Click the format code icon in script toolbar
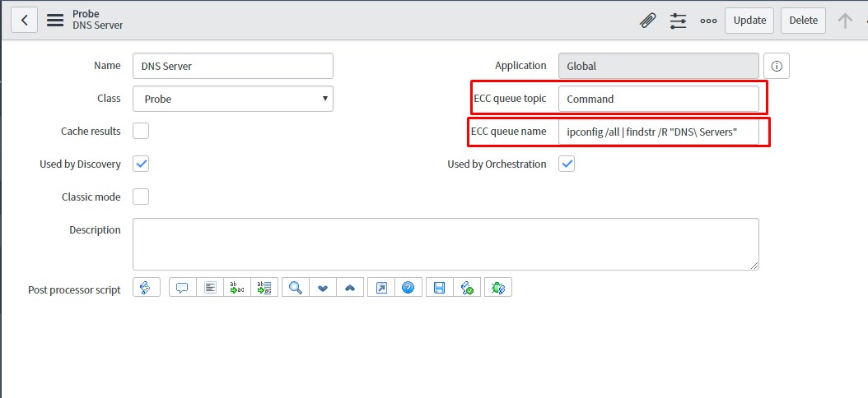The height and width of the screenshot is (398, 868). (210, 287)
